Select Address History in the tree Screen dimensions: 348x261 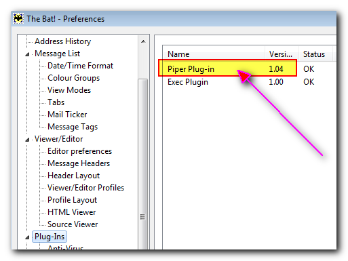pos(62,41)
